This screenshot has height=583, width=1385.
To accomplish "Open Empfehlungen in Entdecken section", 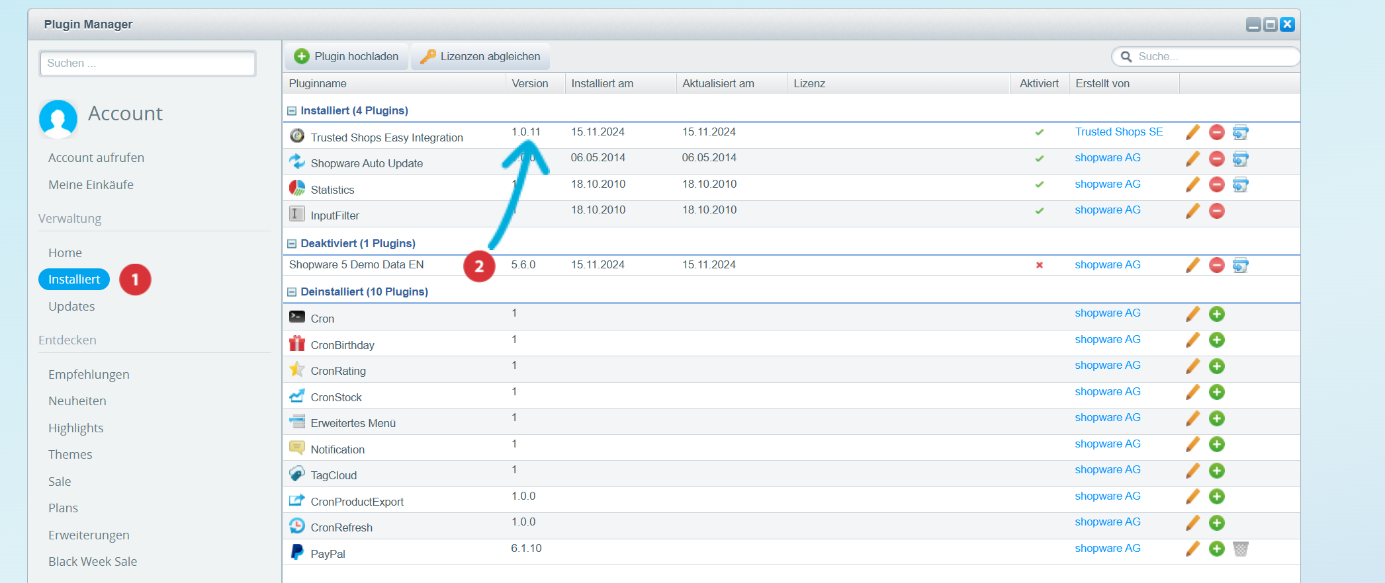I will coord(89,375).
